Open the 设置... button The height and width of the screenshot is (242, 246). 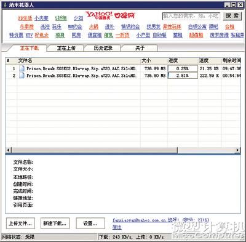coord(90,224)
